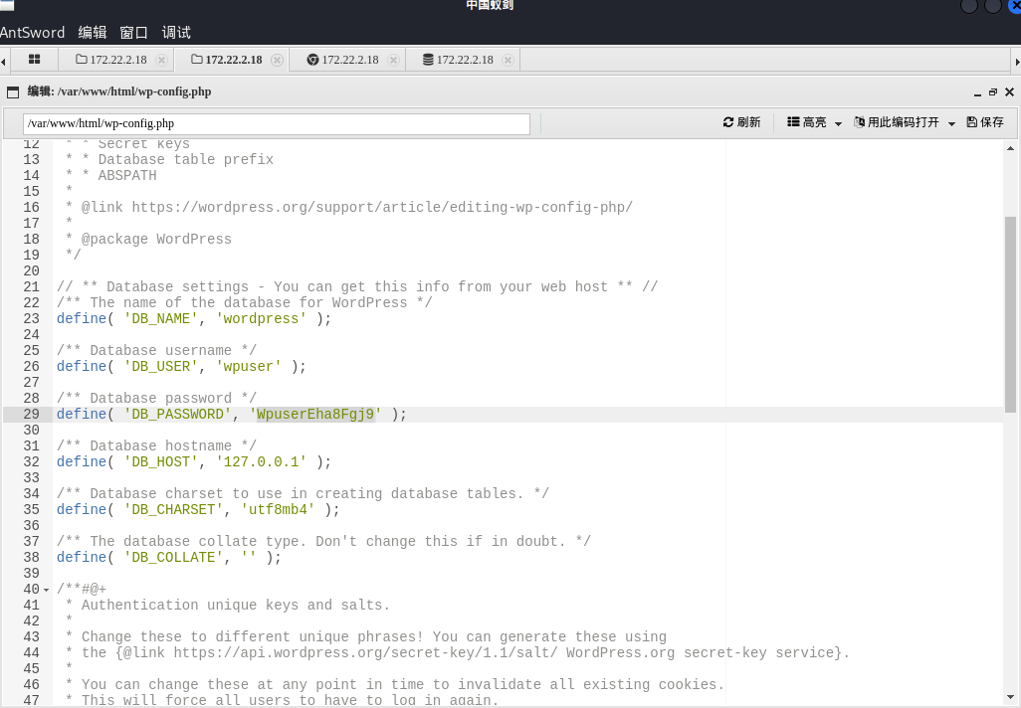Click the blue close button of the outer window
The image size is (1021, 708).
click(1015, 6)
